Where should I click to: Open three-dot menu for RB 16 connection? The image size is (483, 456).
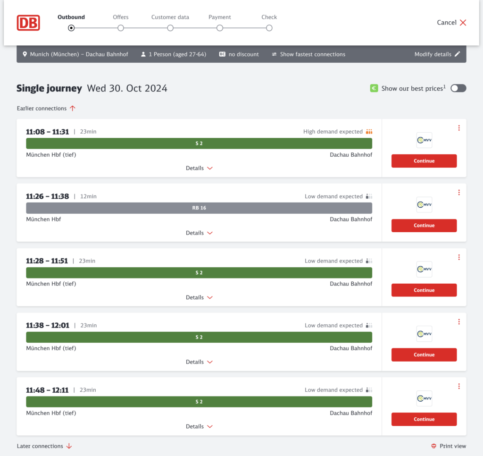tap(459, 193)
